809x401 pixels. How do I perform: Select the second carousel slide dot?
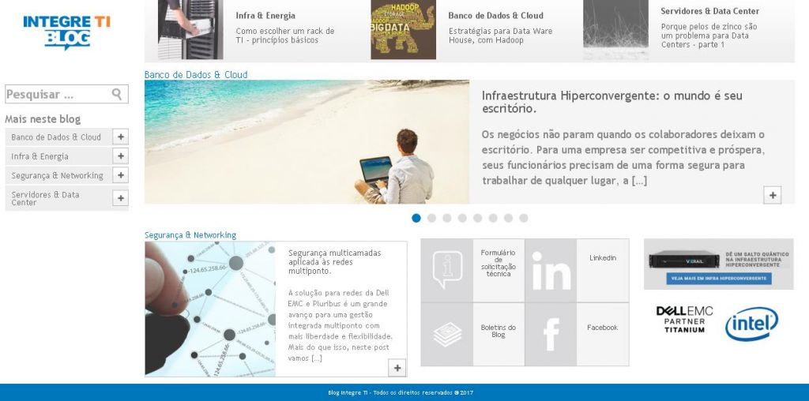coord(432,218)
